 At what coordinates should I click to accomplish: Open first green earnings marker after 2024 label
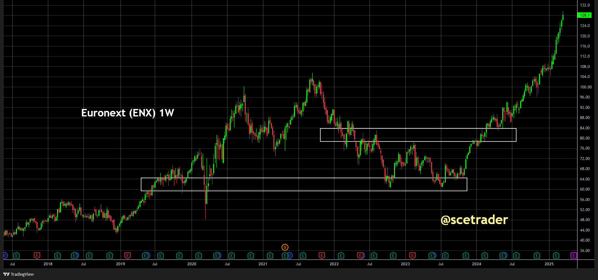[x=485, y=256]
